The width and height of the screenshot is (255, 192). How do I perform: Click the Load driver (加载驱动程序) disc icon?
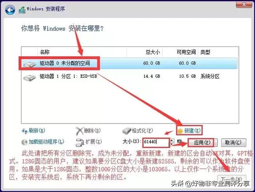pos(24,142)
